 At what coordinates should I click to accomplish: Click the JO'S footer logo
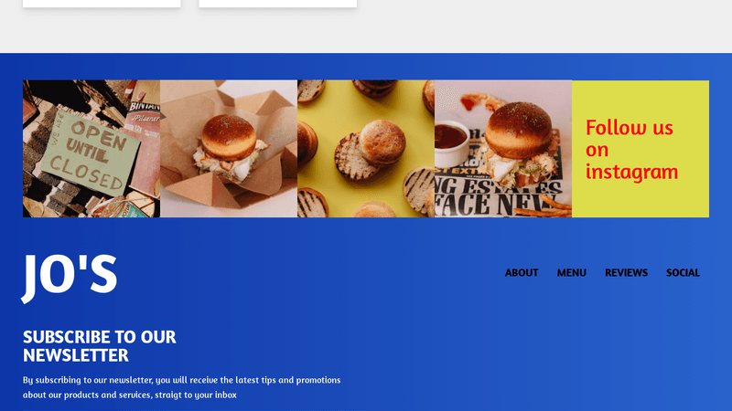click(70, 278)
